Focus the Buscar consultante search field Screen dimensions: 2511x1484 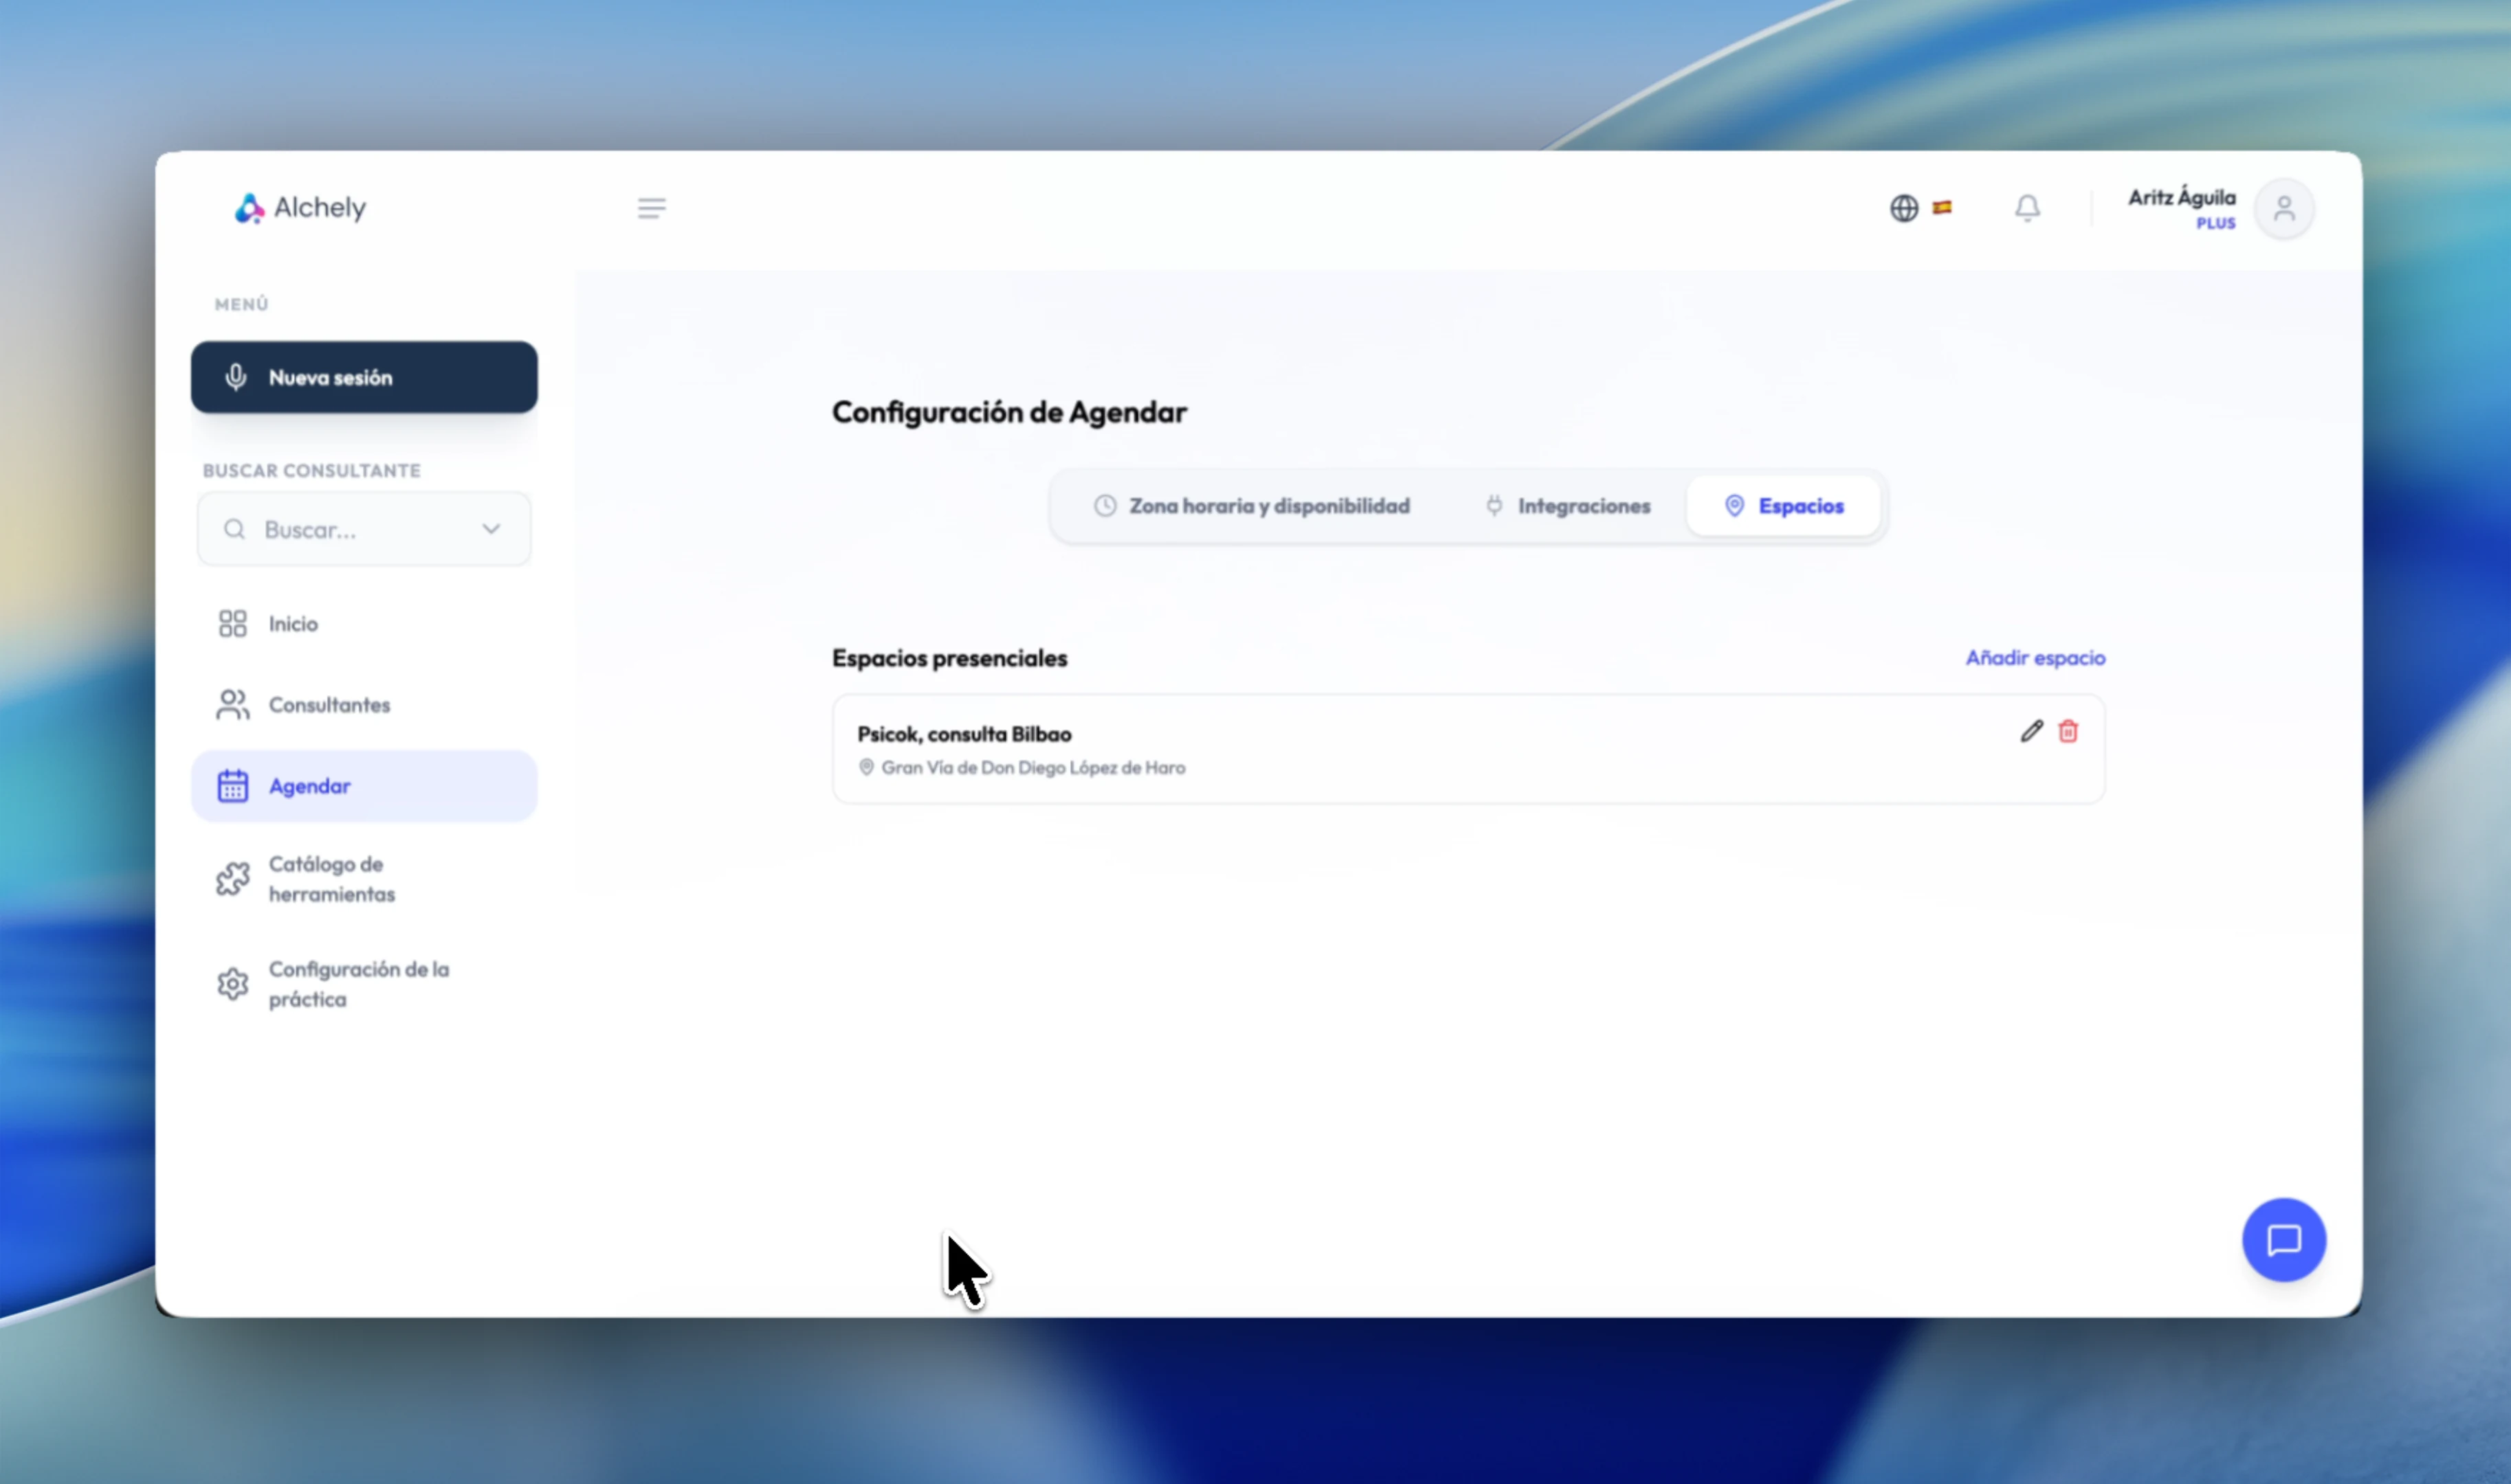[x=364, y=529]
